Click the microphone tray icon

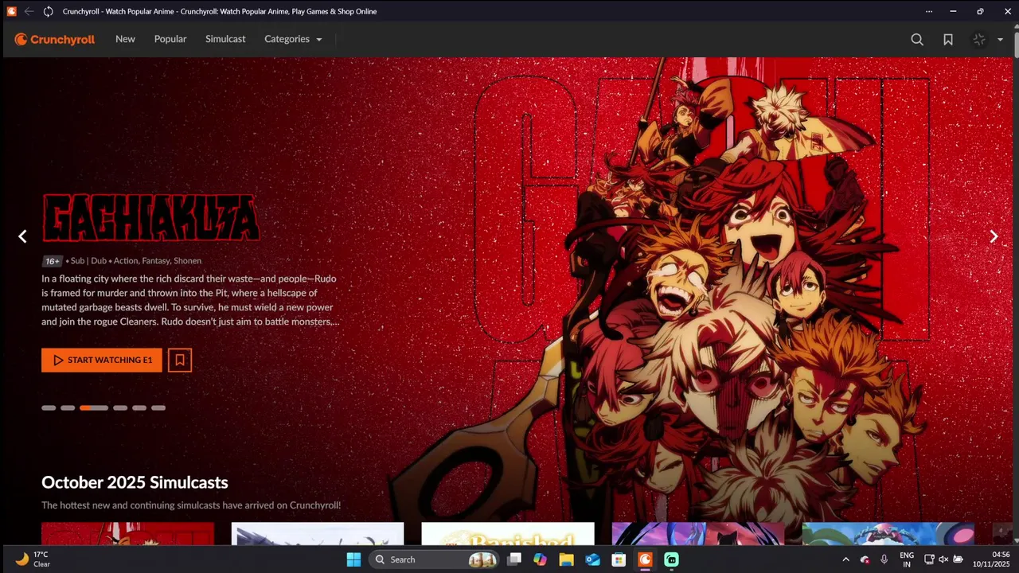click(884, 559)
